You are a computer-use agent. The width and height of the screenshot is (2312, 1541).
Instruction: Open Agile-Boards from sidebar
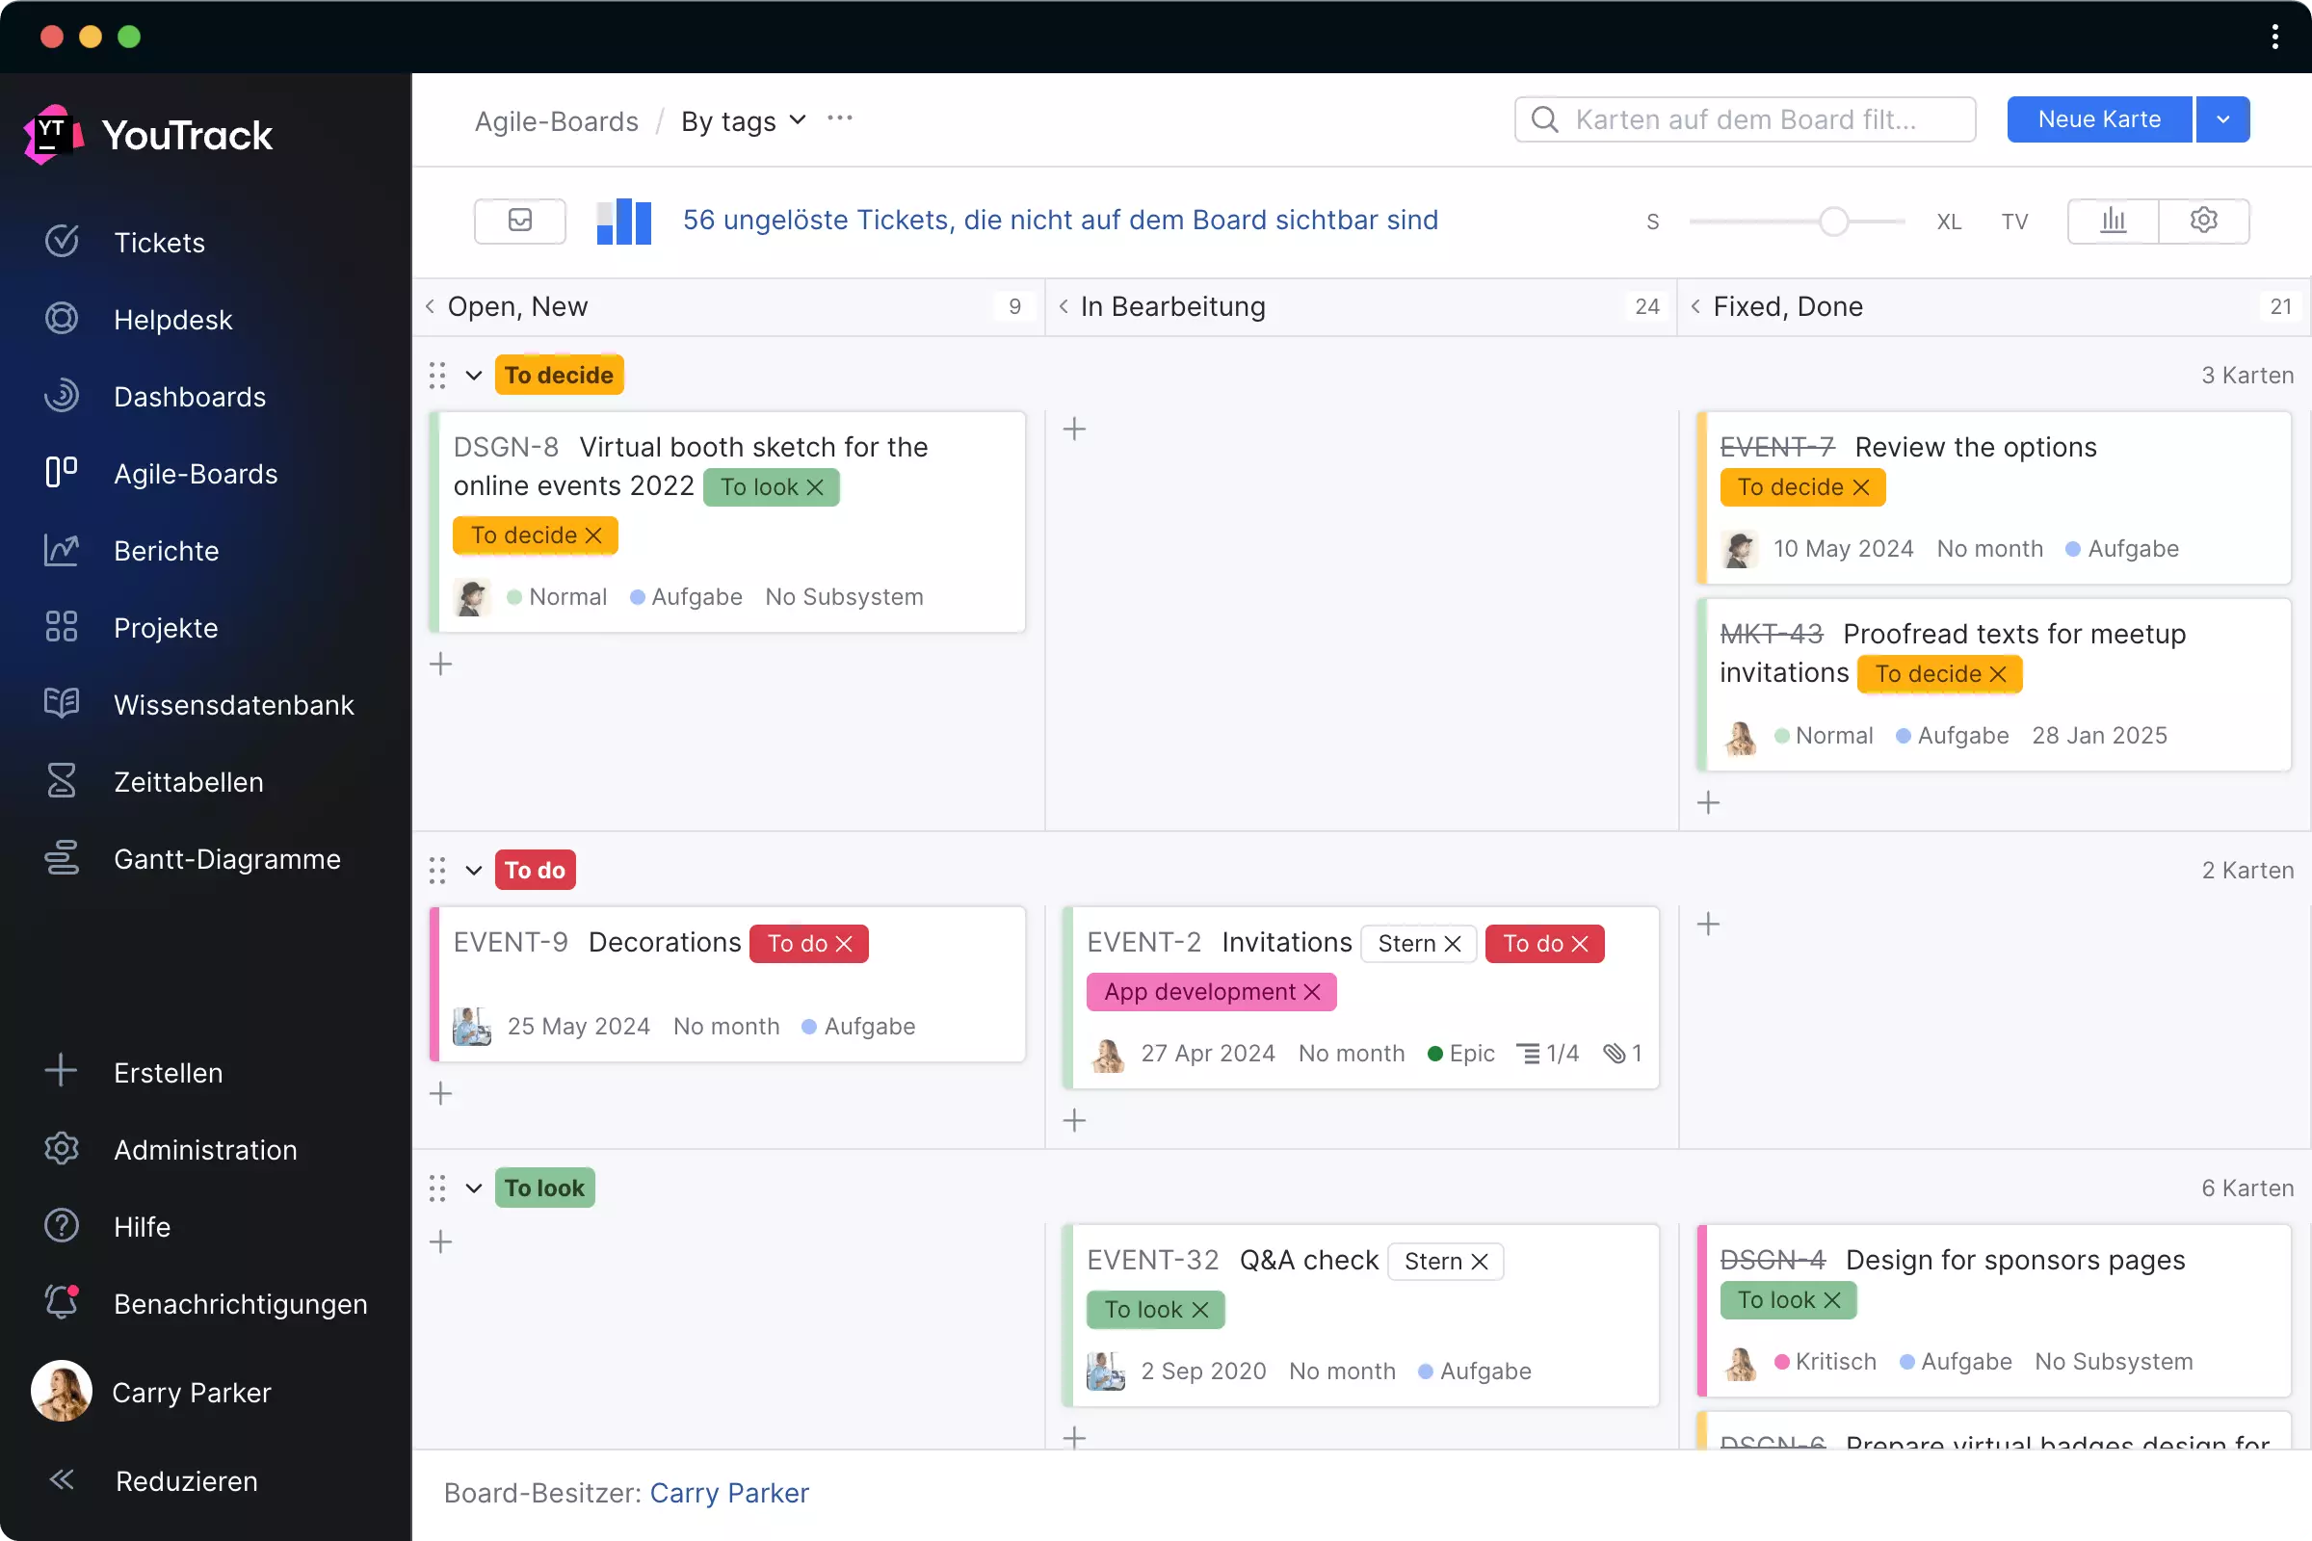point(195,473)
